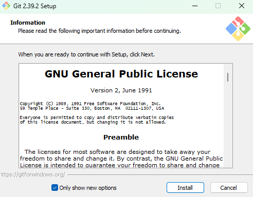Screen dimensions: 253x197
Task: Click the disabled maximize button
Action: (x=218, y=6)
